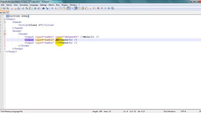Open the Search menu

click(9, 5)
